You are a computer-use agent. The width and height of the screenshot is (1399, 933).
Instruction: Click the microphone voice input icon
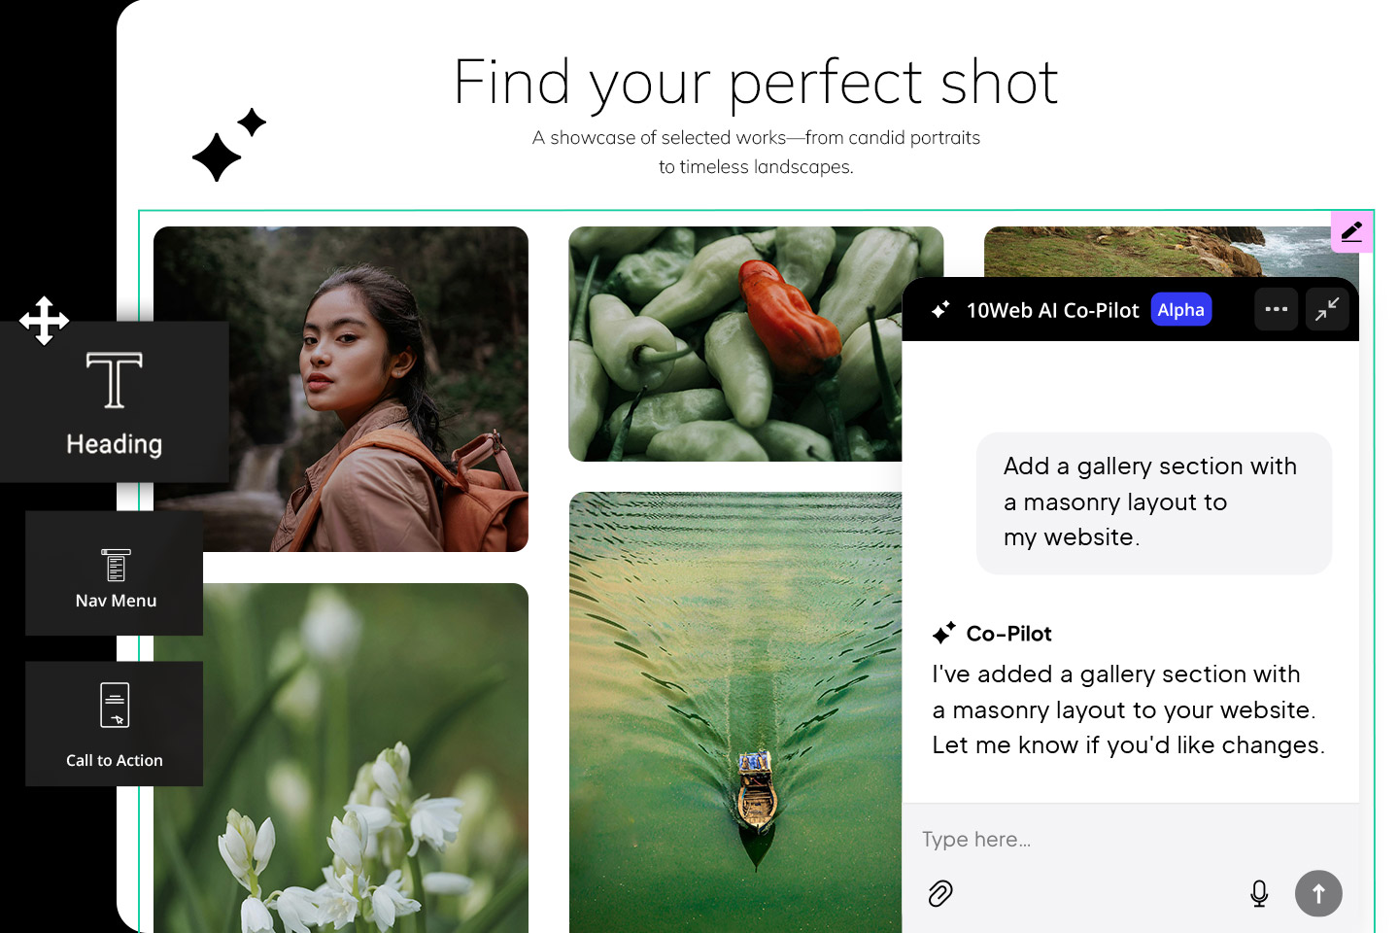[x=1258, y=893]
